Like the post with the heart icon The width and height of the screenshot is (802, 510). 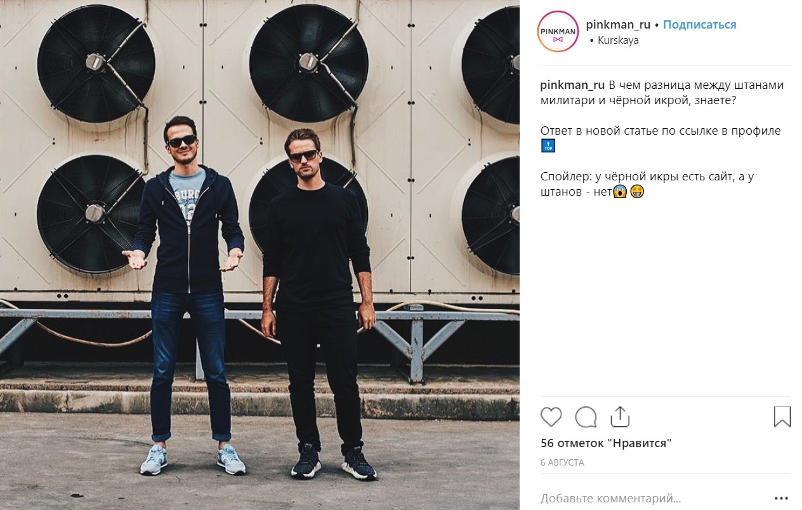tap(551, 417)
